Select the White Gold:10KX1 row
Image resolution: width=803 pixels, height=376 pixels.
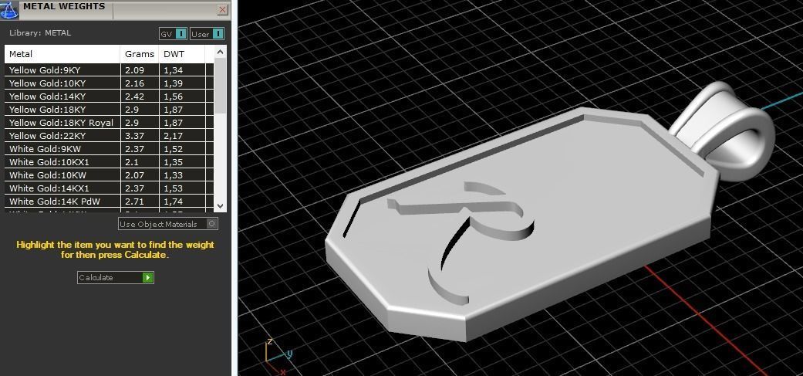[109, 162]
